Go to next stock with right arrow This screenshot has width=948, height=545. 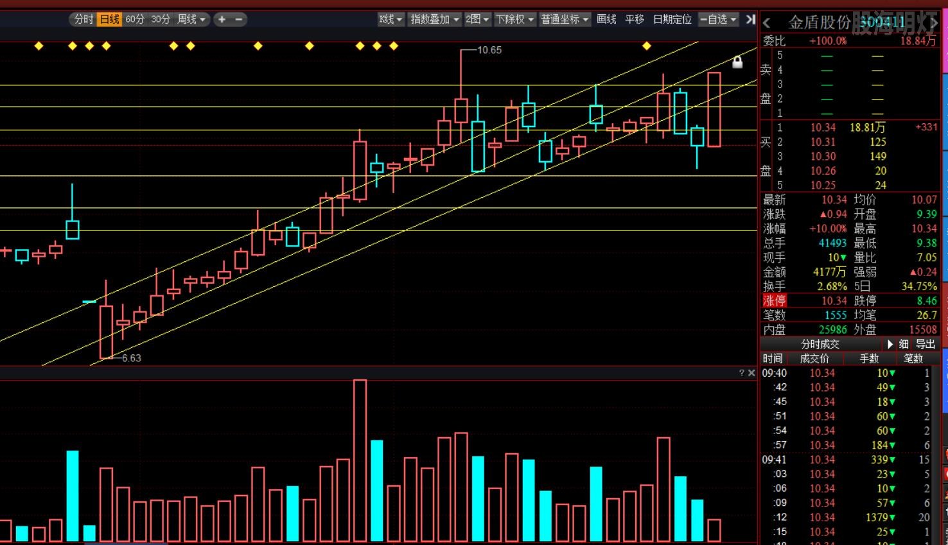[934, 23]
